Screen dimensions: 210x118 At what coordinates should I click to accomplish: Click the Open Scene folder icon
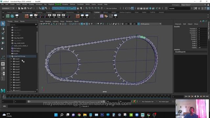(x=22, y=8)
